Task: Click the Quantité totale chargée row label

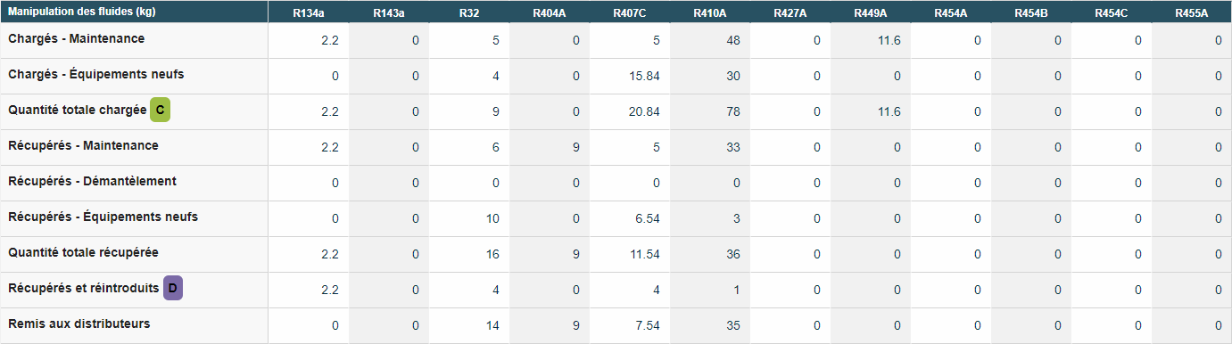Action: 77,111
